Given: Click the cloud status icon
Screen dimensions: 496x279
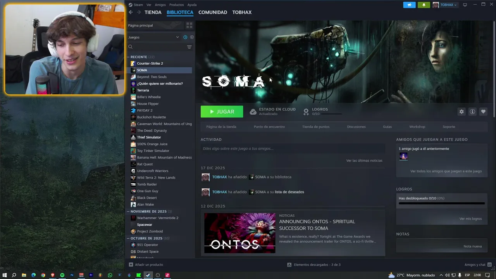Looking at the screenshot, I should click(x=253, y=112).
